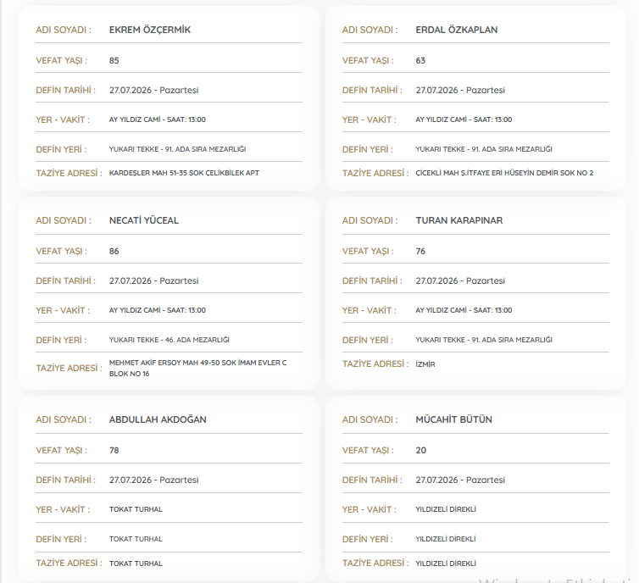Click Ekrem Özçermik's condolence address KARDEŞLER MAH
639x583 pixels.
pyautogui.click(x=184, y=173)
